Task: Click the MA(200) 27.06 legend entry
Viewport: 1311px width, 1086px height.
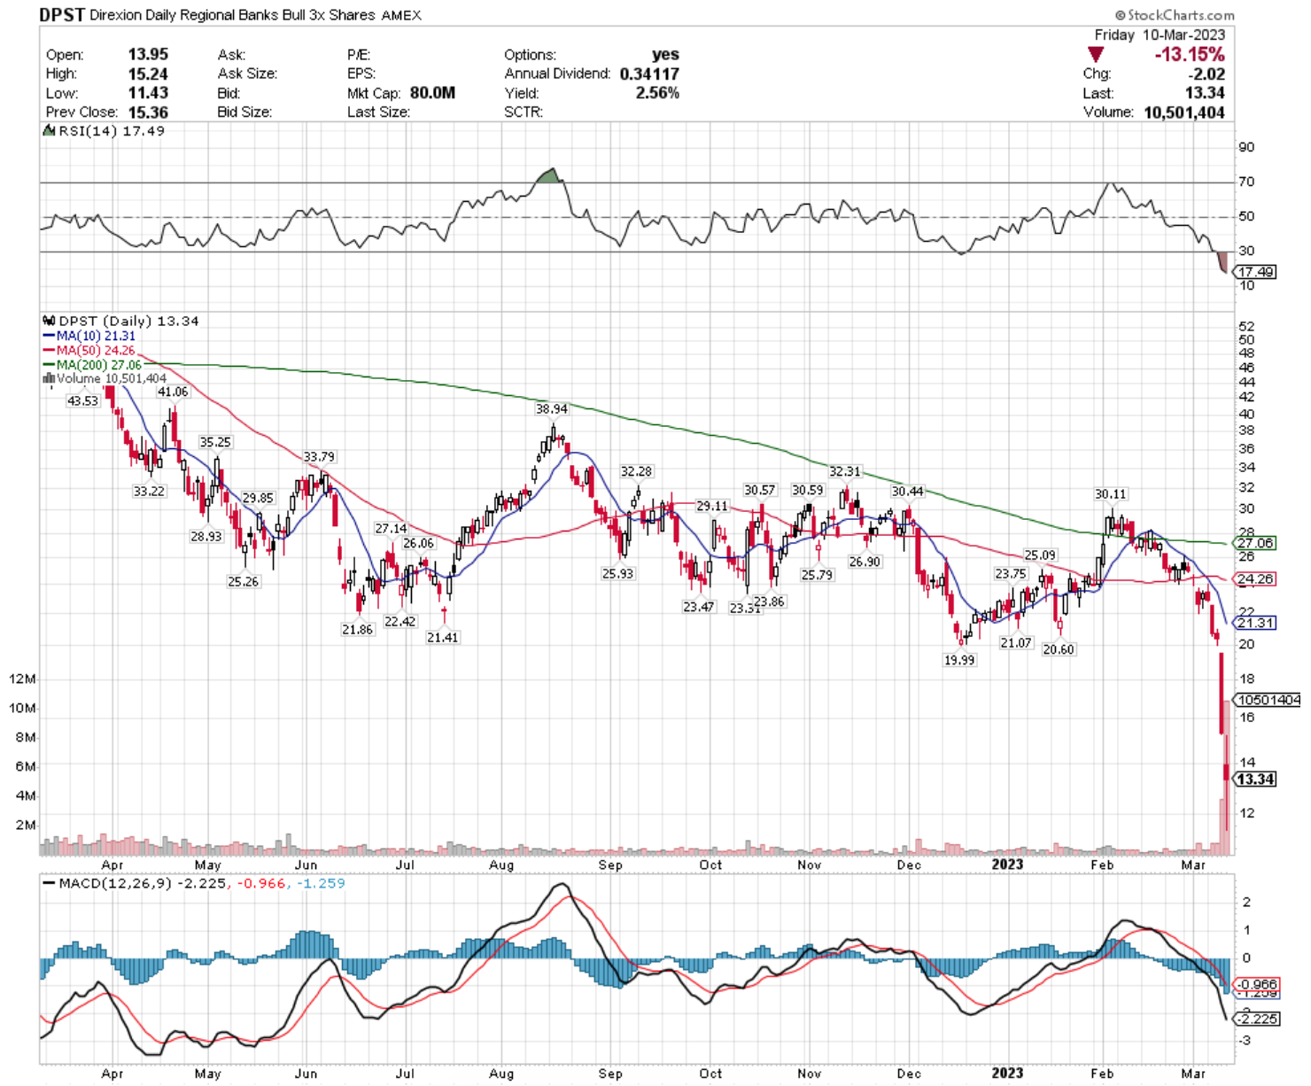Action: (x=92, y=365)
